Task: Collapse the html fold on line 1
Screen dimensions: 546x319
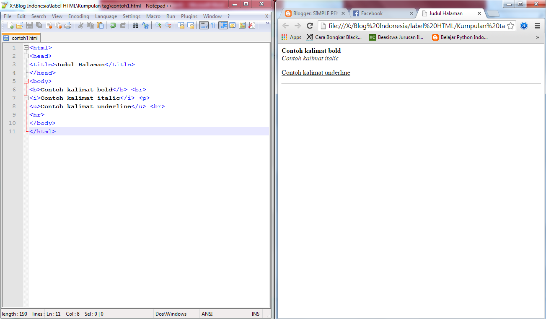Action: pos(26,48)
